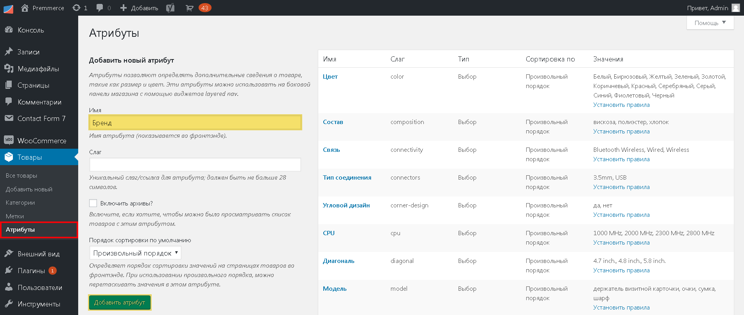Image resolution: width=744 pixels, height=315 pixels.
Task: Click the Консоль dashboard icon
Action: click(x=9, y=30)
